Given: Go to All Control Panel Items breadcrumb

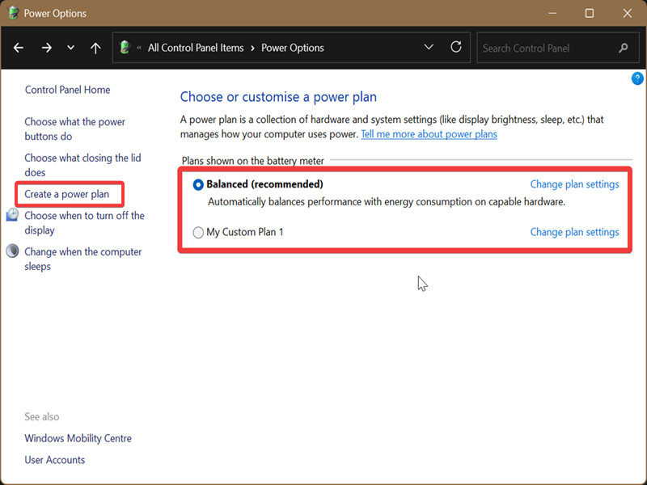Looking at the screenshot, I should [x=195, y=48].
